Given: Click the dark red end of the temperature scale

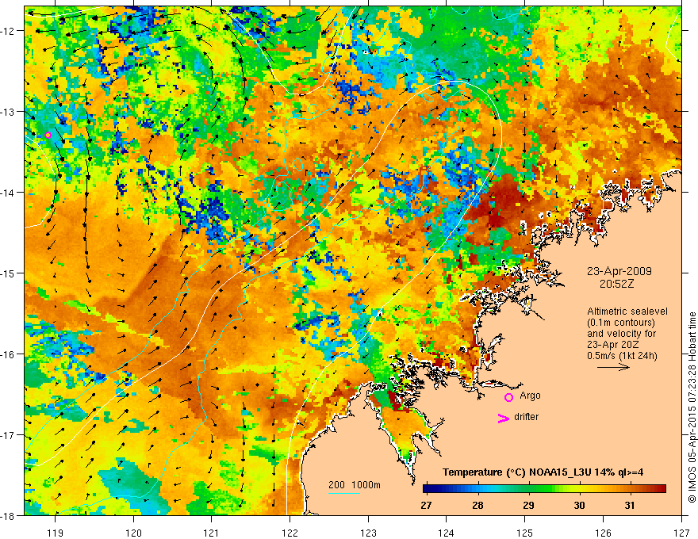Looking at the screenshot, I should (x=662, y=489).
